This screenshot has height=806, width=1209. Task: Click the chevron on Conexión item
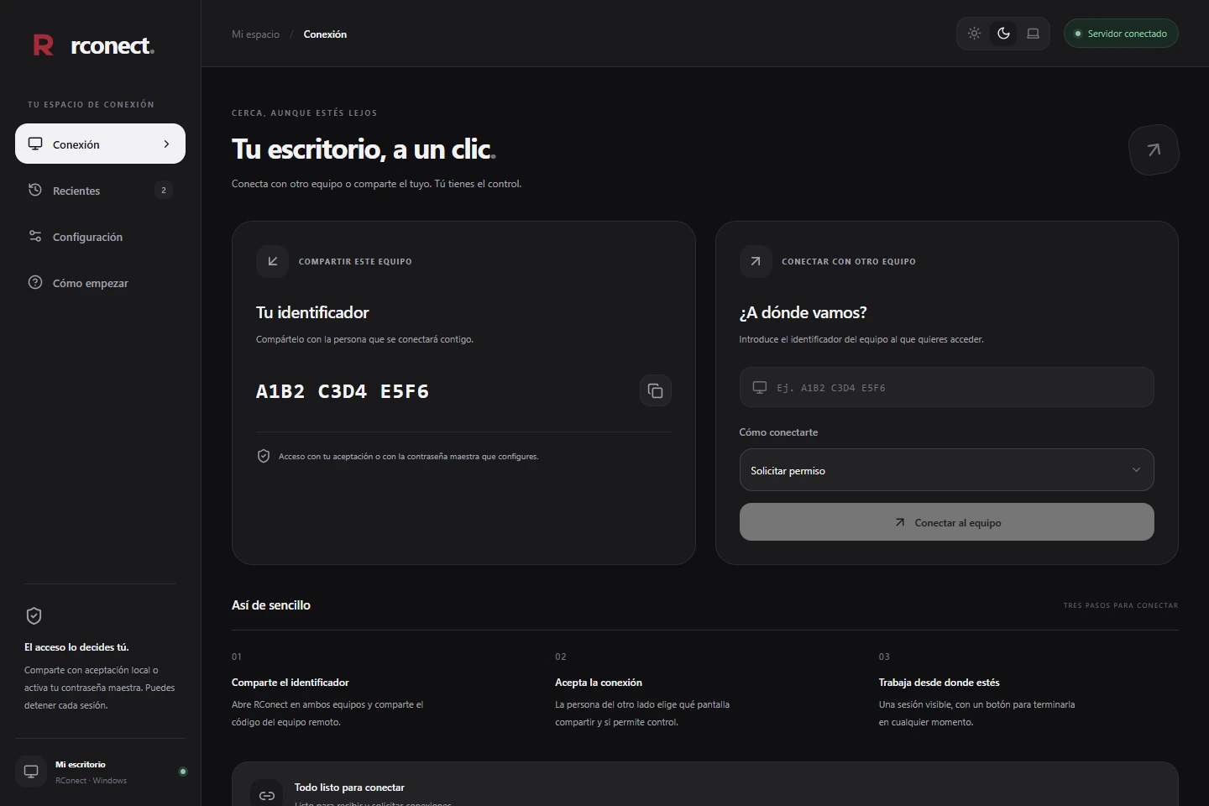pos(166,144)
